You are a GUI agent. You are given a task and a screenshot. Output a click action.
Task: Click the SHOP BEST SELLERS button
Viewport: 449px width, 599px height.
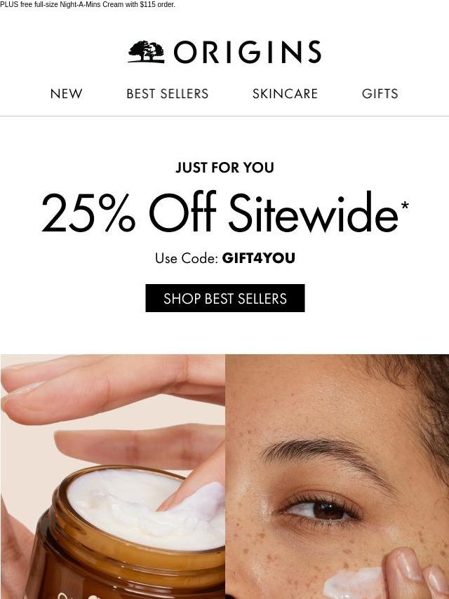click(x=225, y=298)
